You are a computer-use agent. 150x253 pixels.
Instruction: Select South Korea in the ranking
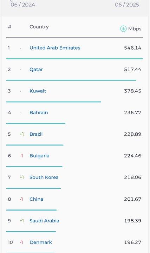tap(44, 177)
